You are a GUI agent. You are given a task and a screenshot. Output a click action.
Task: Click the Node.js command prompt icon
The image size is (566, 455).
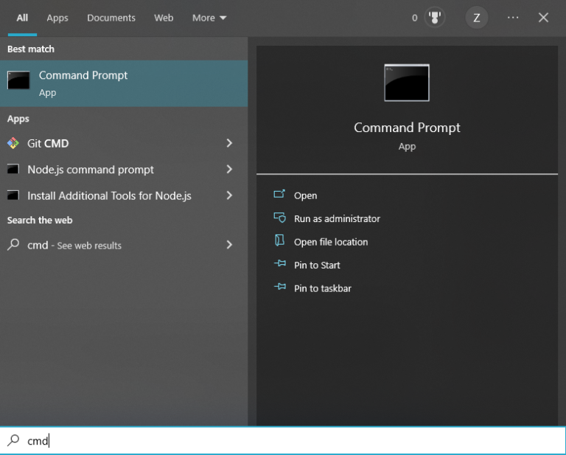point(13,170)
